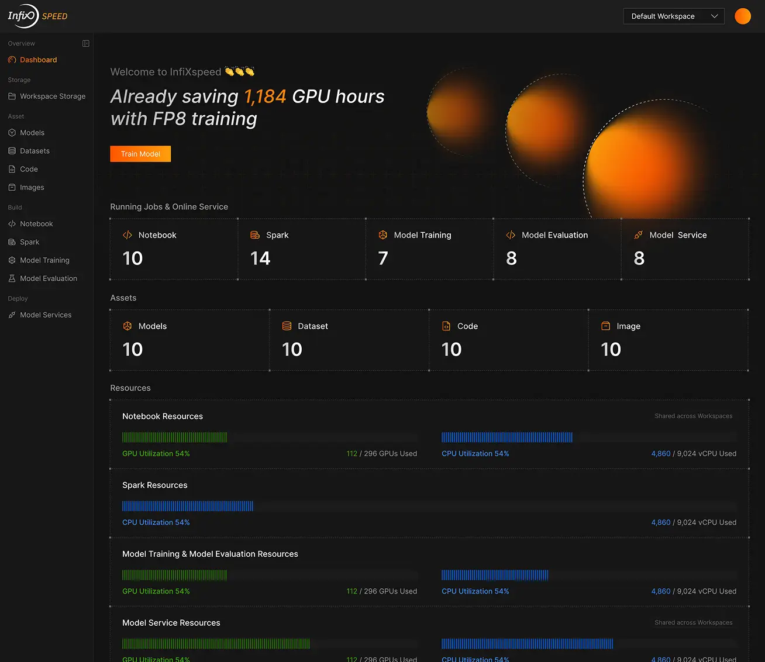The image size is (765, 662).
Task: Click the Models cube icon in sidebar
Action: pyautogui.click(x=12, y=133)
